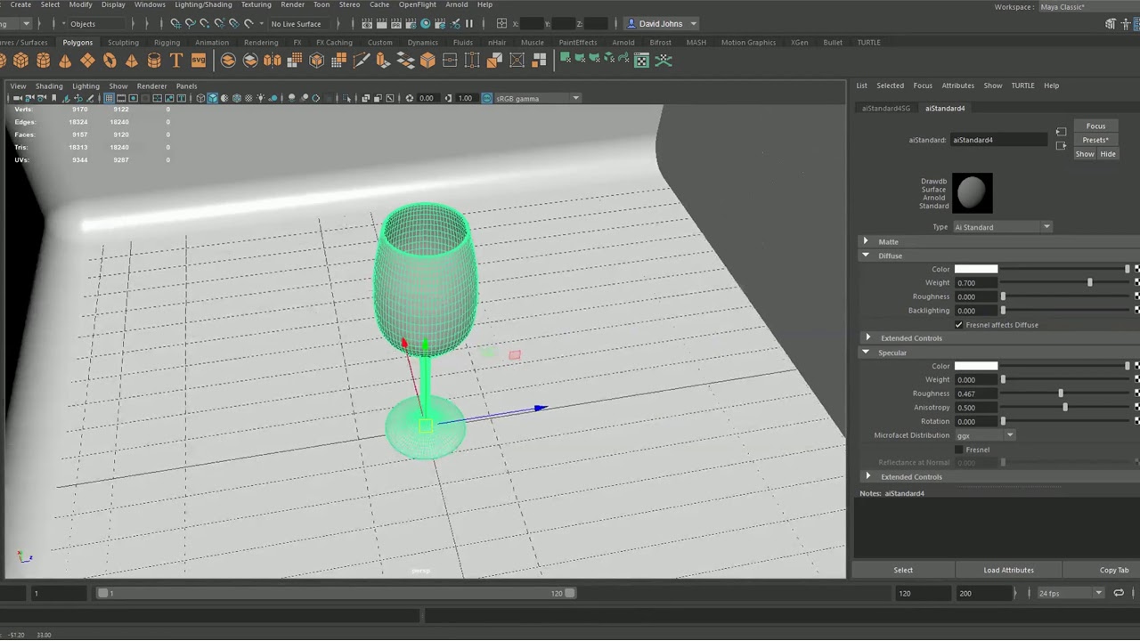This screenshot has height=641, width=1140.
Task: Click the last green shelf icon
Action: [664, 61]
